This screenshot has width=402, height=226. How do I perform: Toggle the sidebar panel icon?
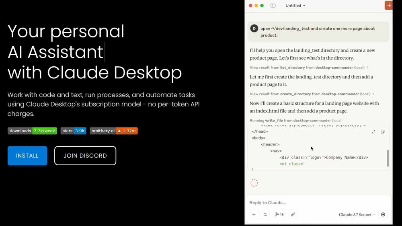pyautogui.click(x=273, y=5)
